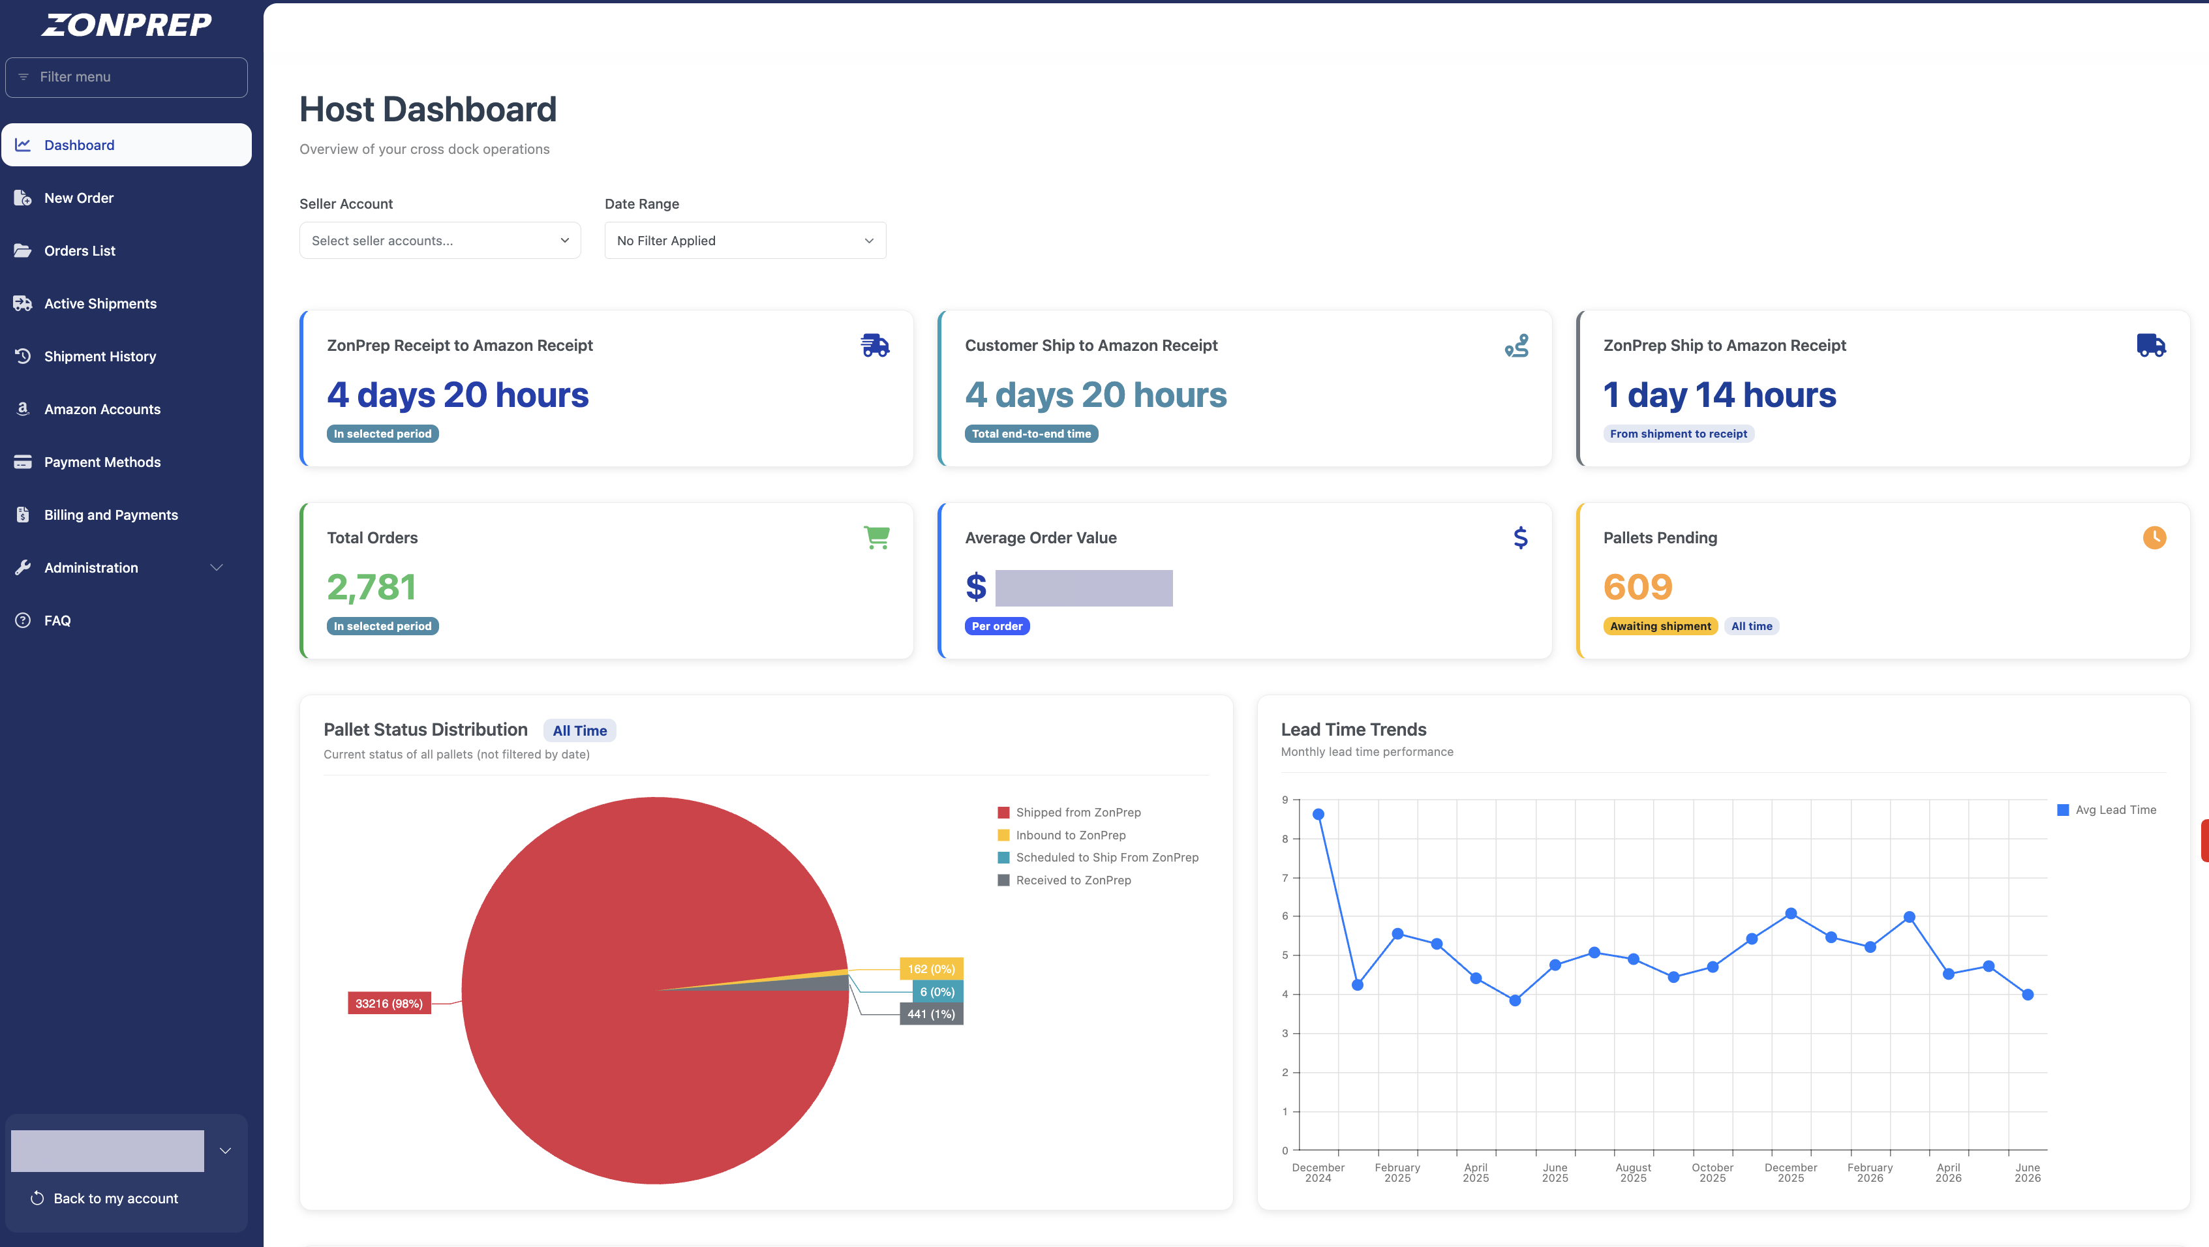Viewport: 2209px width, 1247px height.
Task: Click the FAQ question mark icon
Action: point(23,620)
